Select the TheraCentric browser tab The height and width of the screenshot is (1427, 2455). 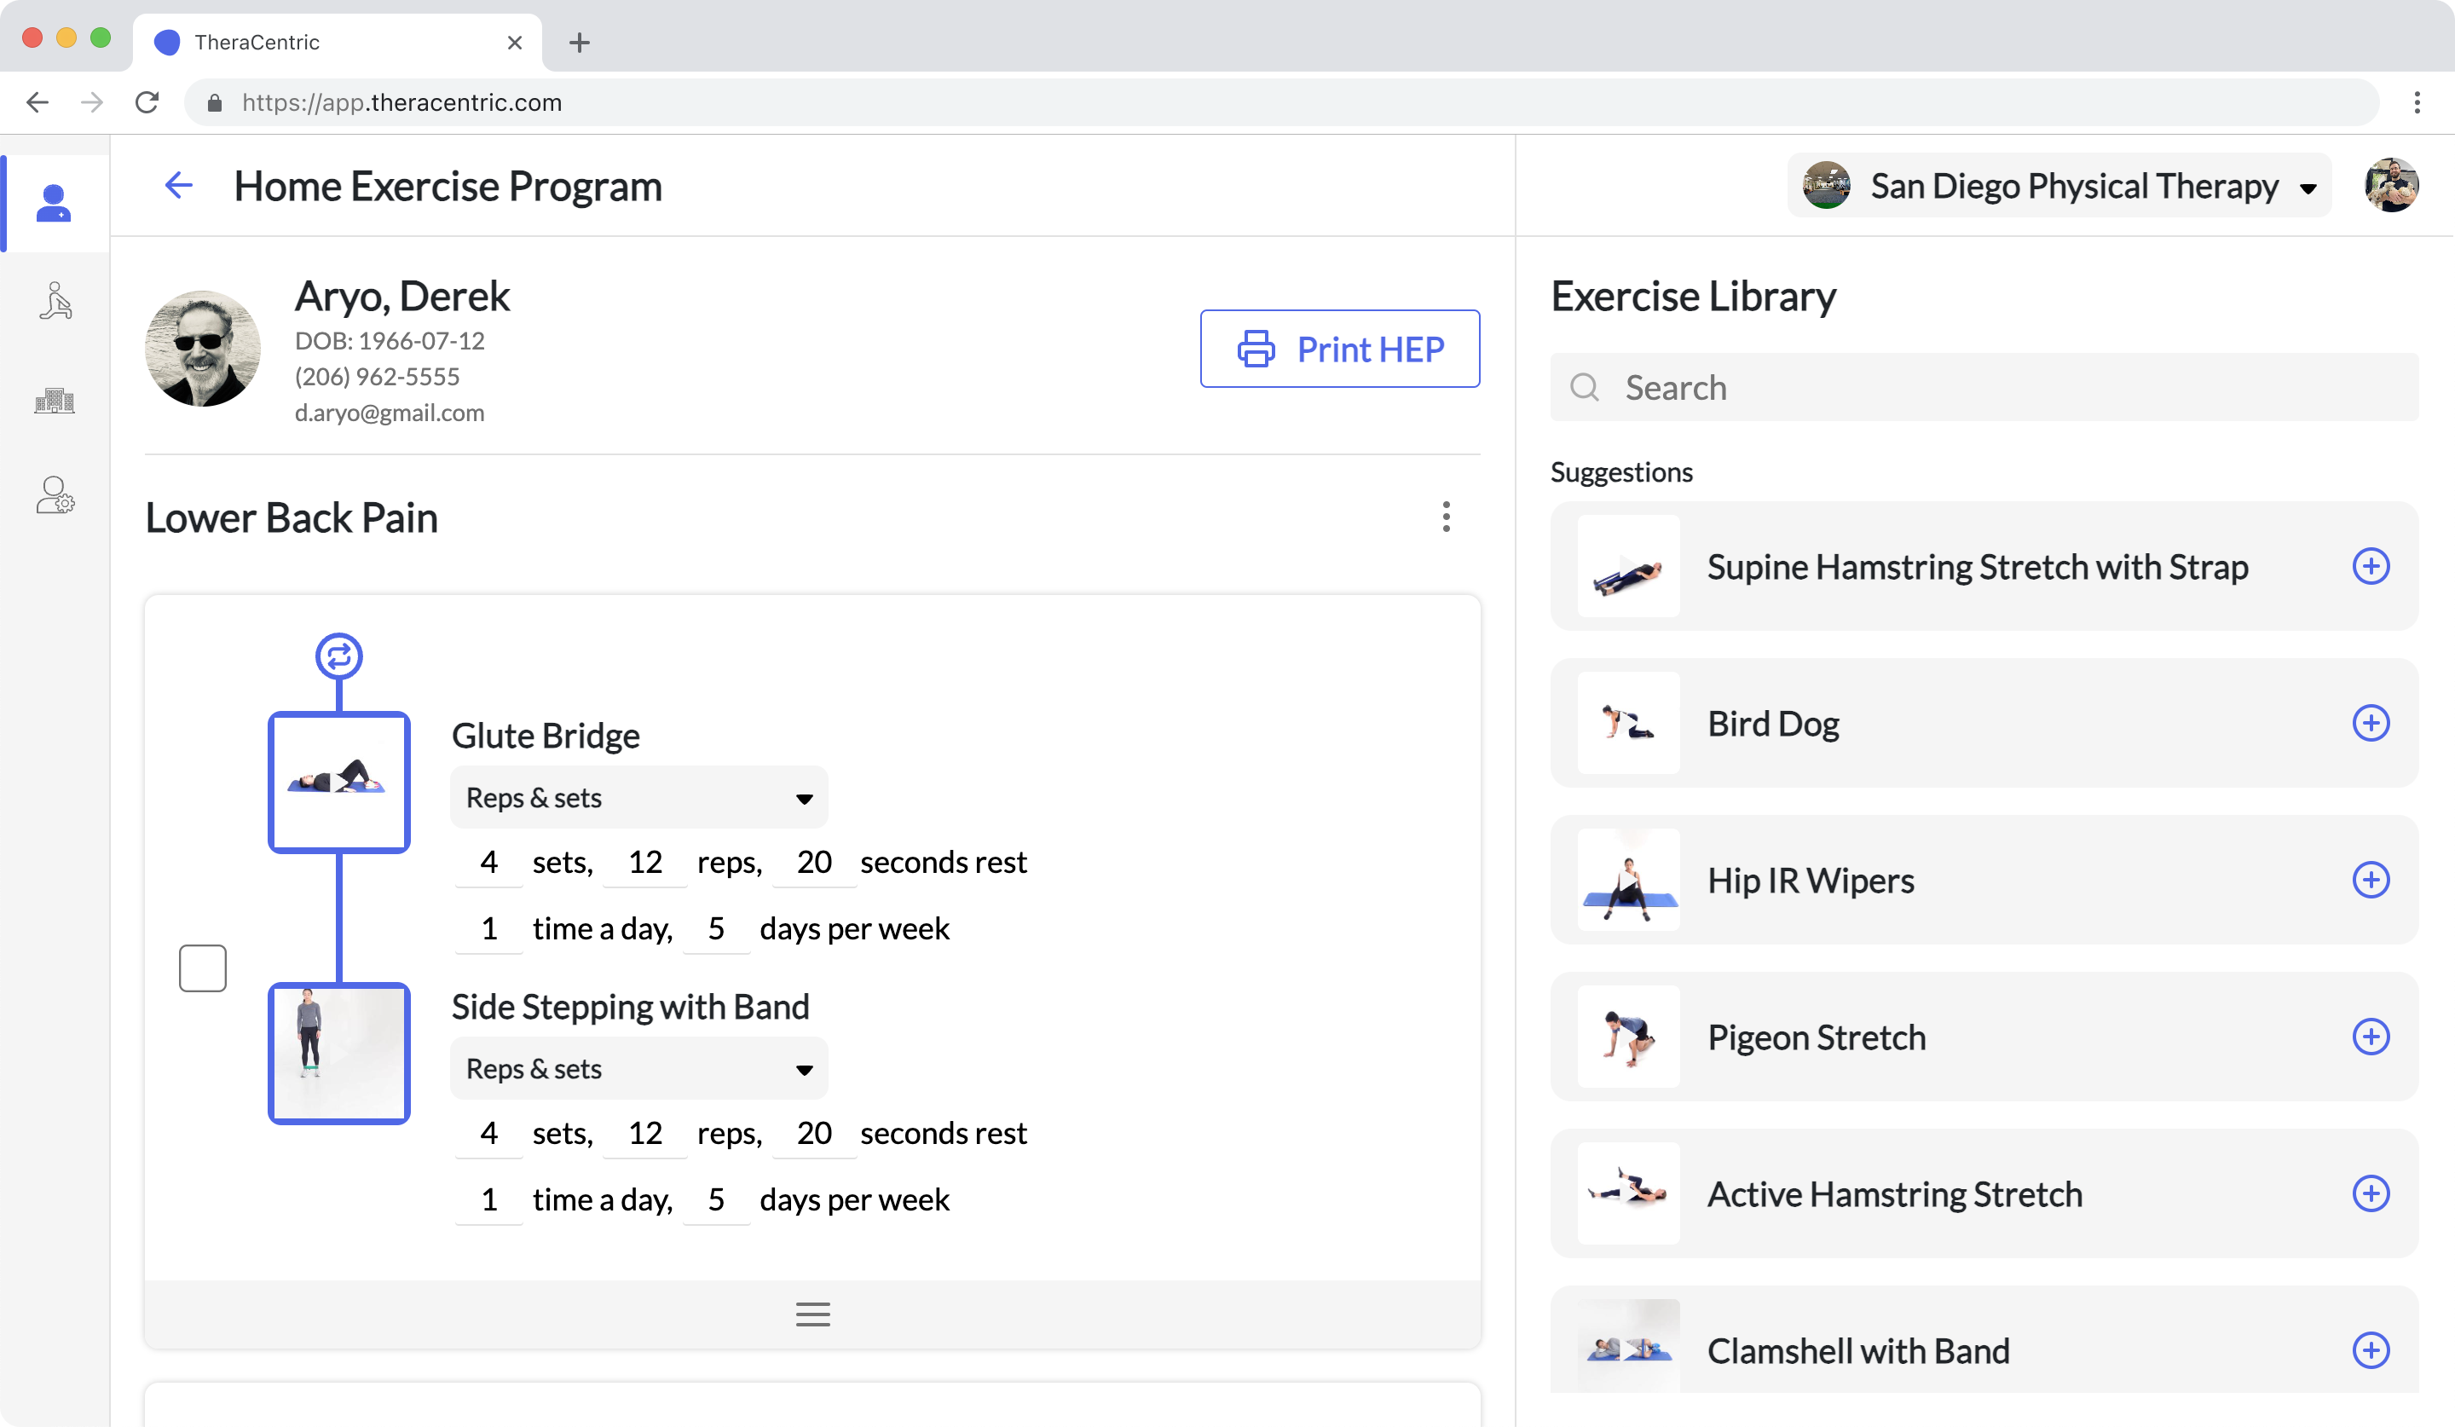[x=337, y=43]
